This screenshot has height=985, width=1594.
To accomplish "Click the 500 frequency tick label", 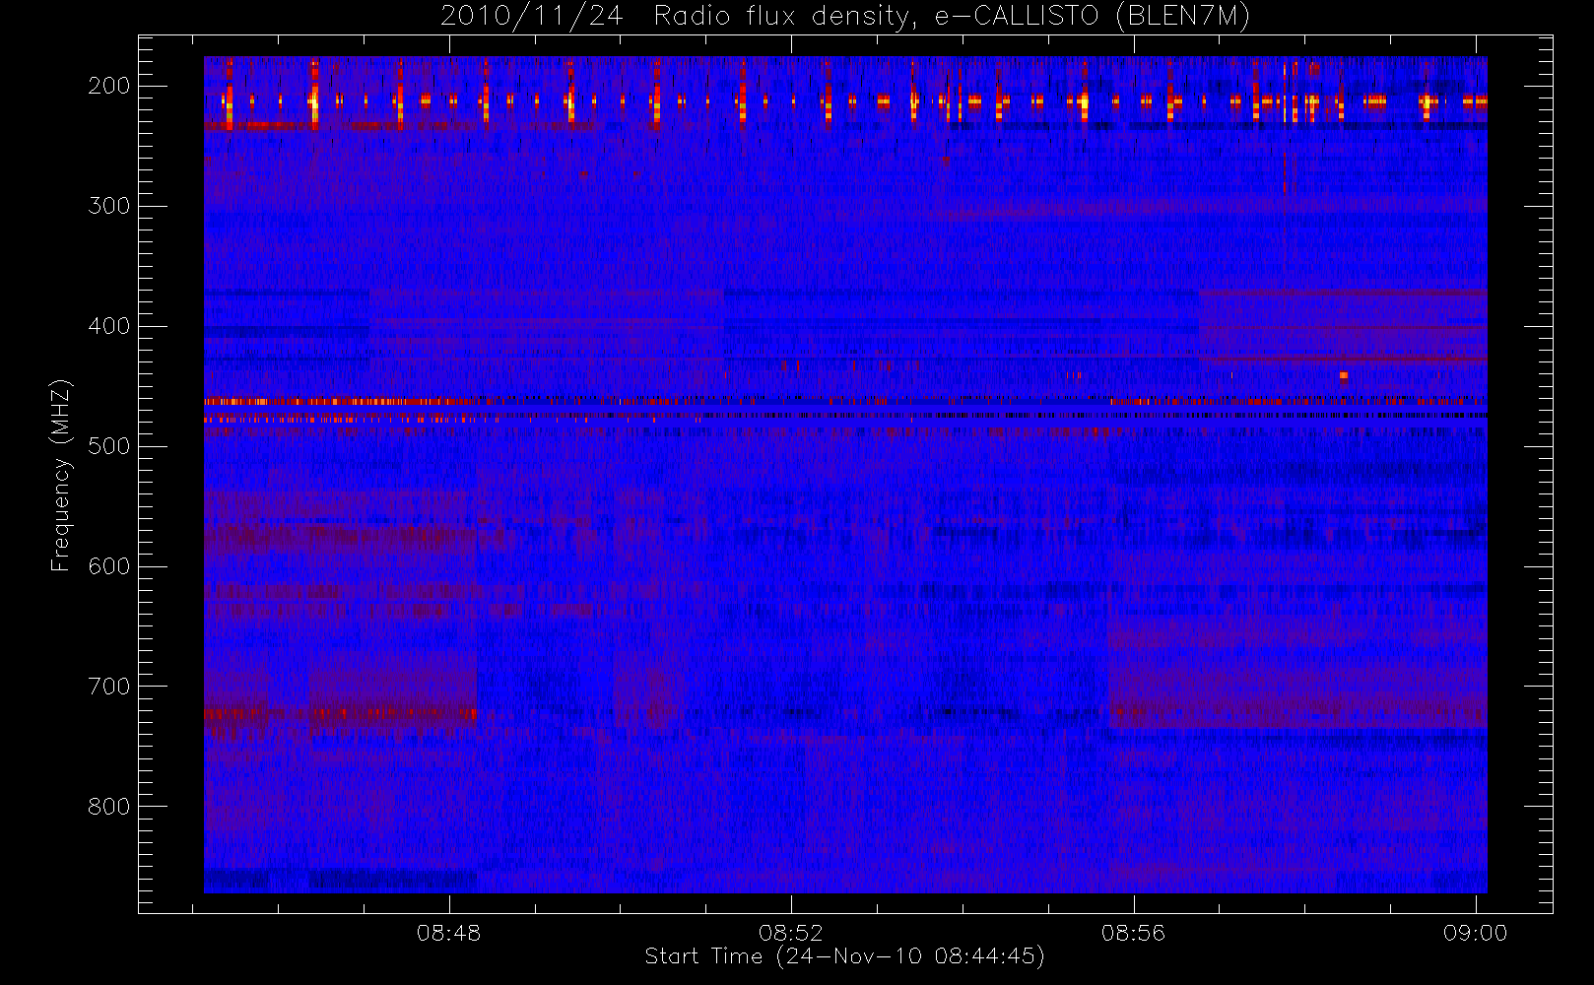I will click(x=108, y=446).
